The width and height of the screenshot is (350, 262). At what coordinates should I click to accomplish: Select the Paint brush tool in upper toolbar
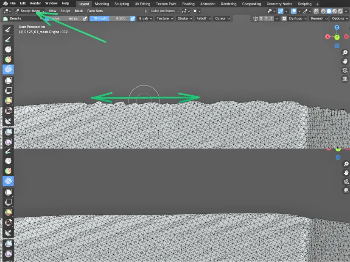point(8,40)
